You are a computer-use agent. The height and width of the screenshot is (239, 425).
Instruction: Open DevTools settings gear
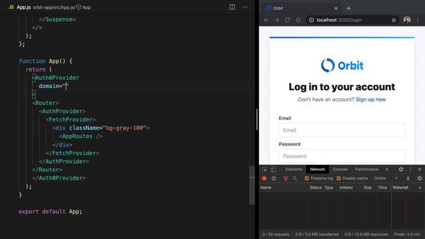(401, 169)
